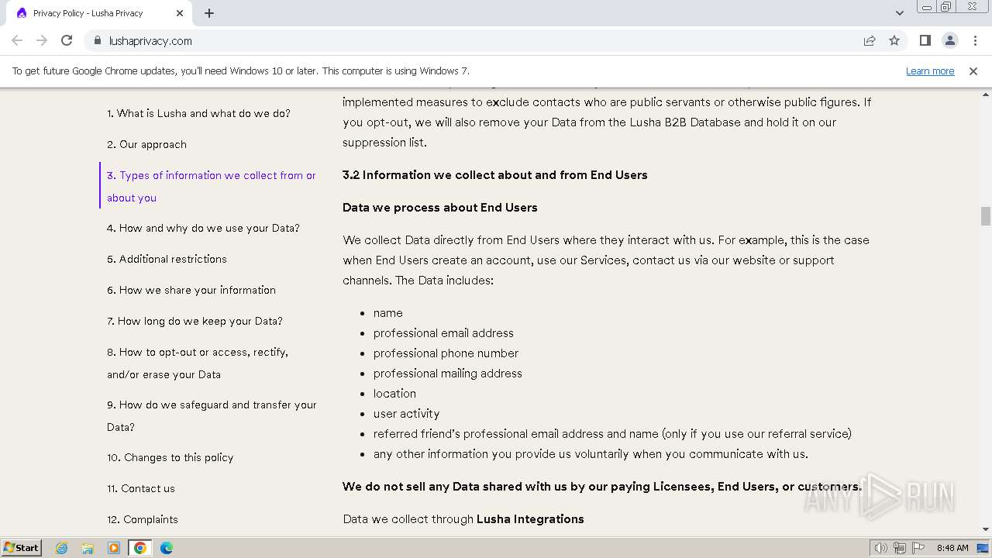Click the network tray icon
The image size is (992, 558).
point(899,548)
